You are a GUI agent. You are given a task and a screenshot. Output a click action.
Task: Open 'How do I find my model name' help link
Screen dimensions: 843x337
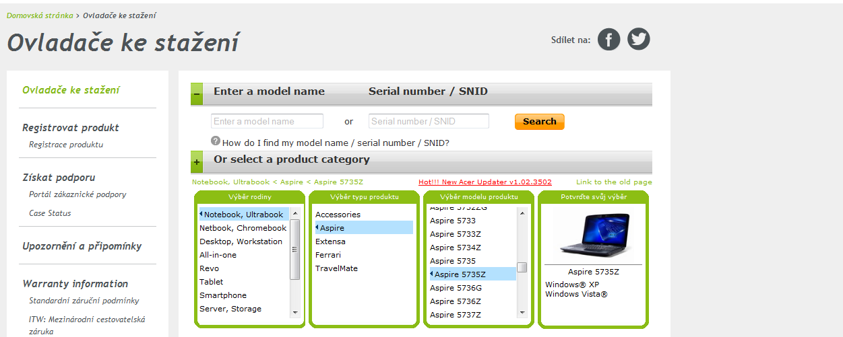336,143
